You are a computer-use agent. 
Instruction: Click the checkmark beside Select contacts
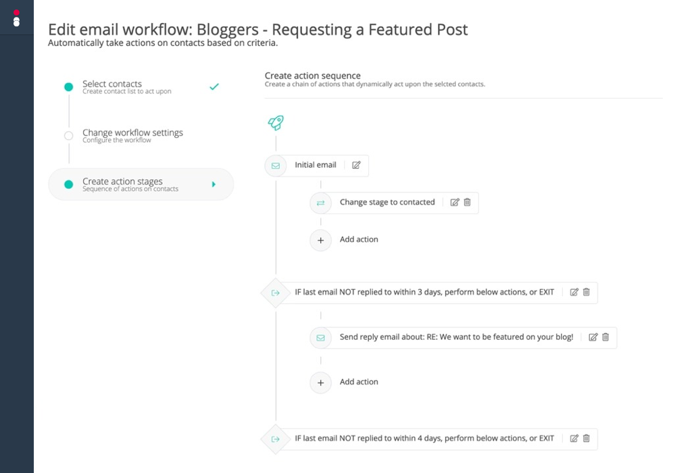click(214, 86)
